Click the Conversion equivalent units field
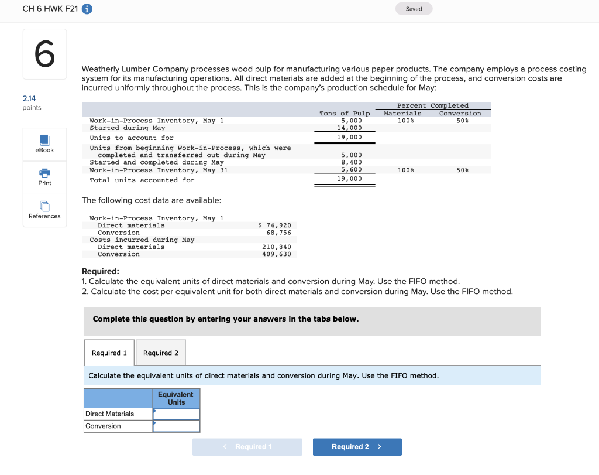 point(176,426)
